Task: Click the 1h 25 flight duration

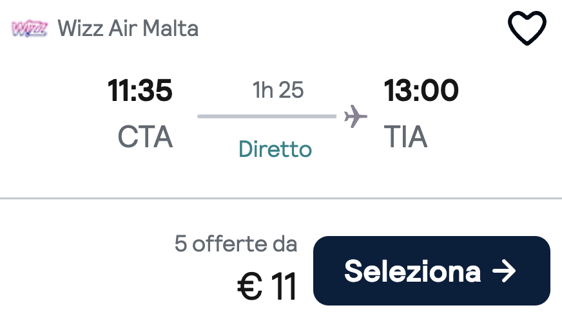Action: pos(278,90)
